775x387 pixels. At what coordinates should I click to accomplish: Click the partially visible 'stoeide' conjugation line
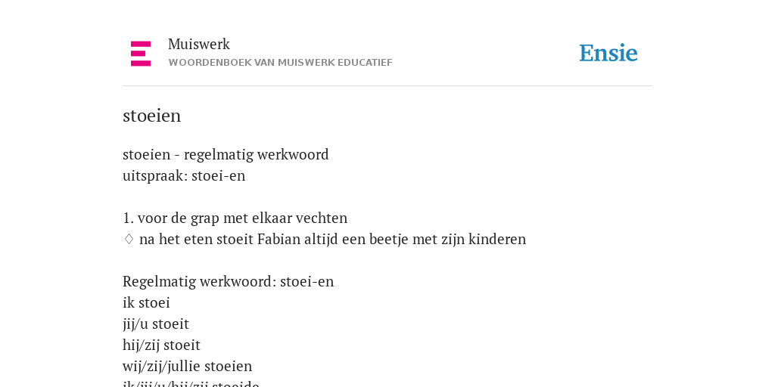coord(191,383)
